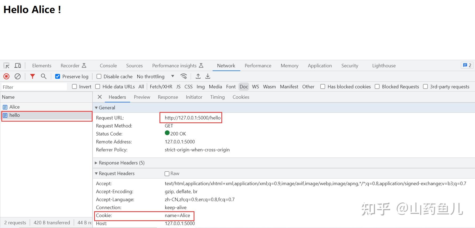Filter requests by Media

pos(215,87)
